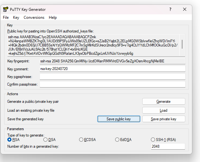The width and height of the screenshot is (200, 162).
Task: Click the PuTTY Key Generator title bar icon
Action: pyautogui.click(x=6, y=10)
